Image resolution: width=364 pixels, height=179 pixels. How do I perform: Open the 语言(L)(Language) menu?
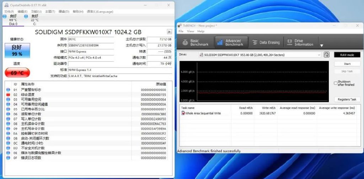click(x=100, y=12)
